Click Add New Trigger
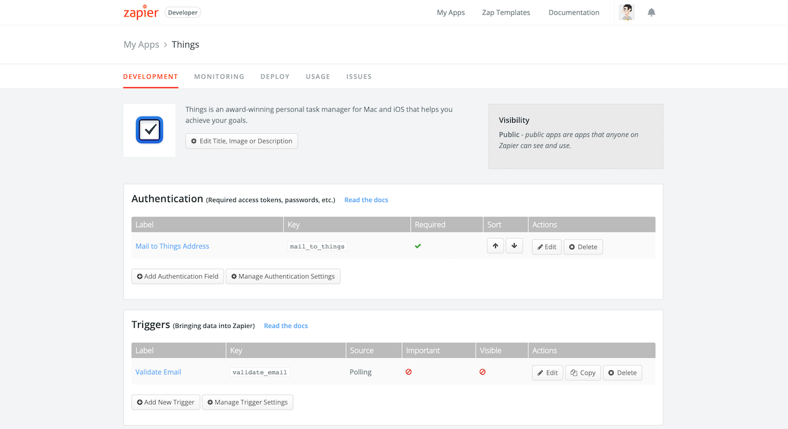 click(165, 402)
